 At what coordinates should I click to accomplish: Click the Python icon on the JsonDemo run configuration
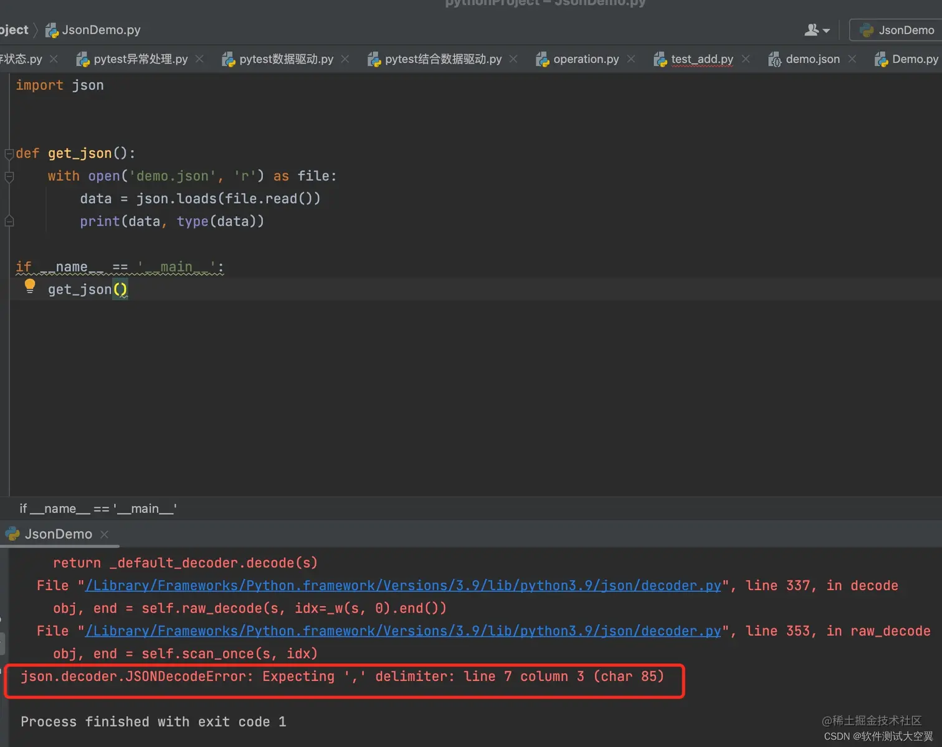tap(866, 30)
